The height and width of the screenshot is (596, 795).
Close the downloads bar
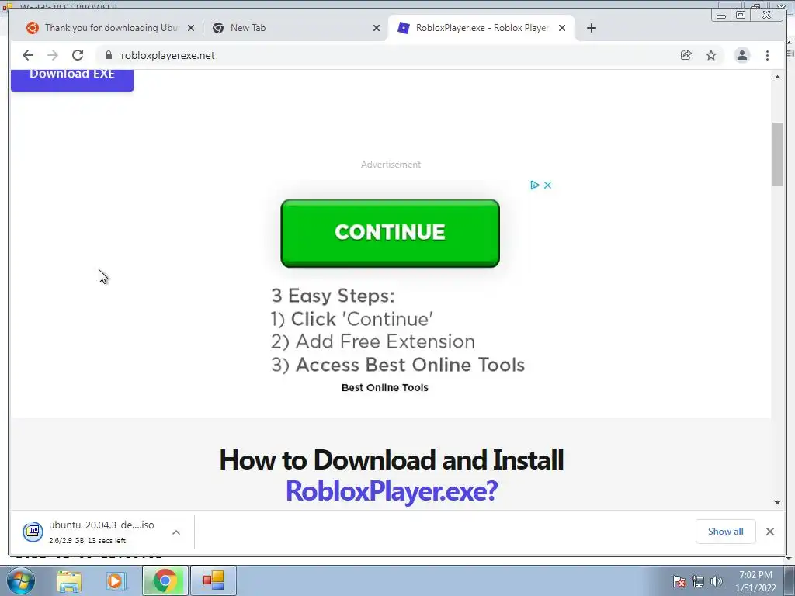pos(769,532)
